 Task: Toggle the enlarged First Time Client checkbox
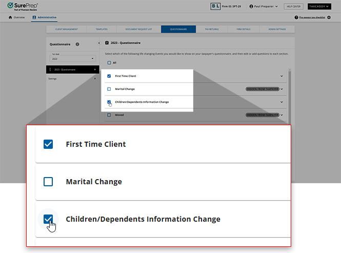click(x=48, y=144)
